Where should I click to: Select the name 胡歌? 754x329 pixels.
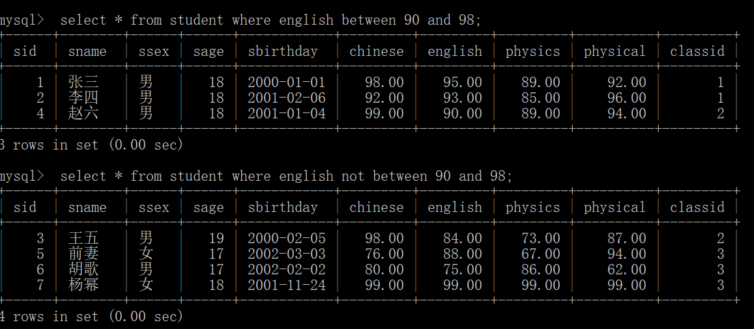tap(83, 269)
